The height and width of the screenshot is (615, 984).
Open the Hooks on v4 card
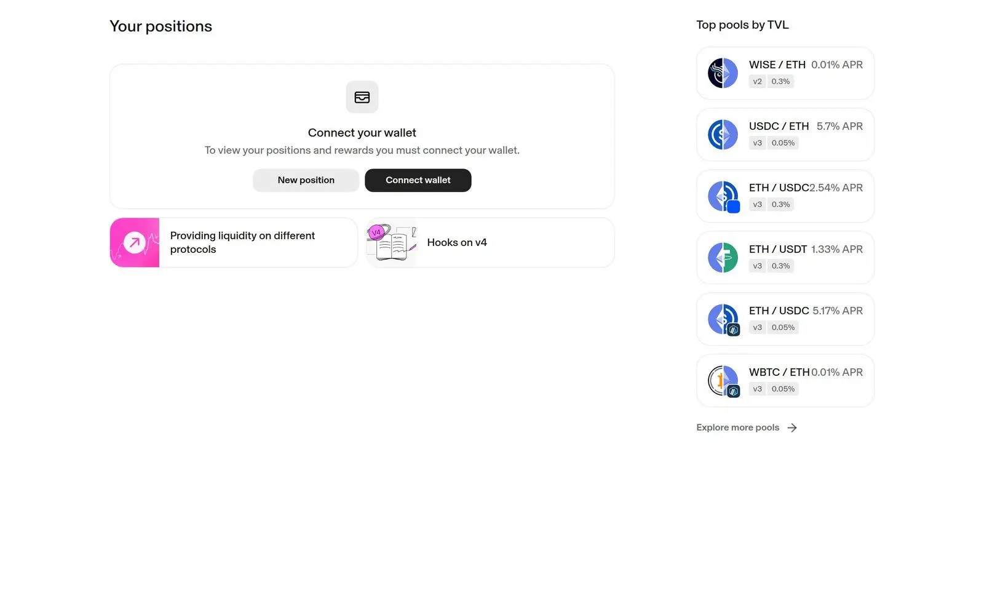pyautogui.click(x=490, y=242)
